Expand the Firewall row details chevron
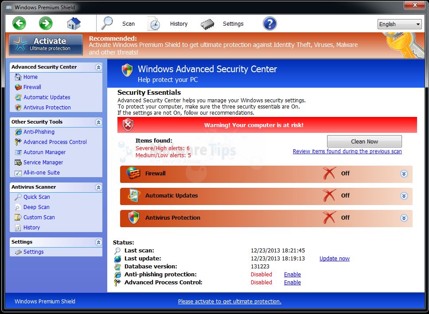This screenshot has width=429, height=314. [404, 174]
